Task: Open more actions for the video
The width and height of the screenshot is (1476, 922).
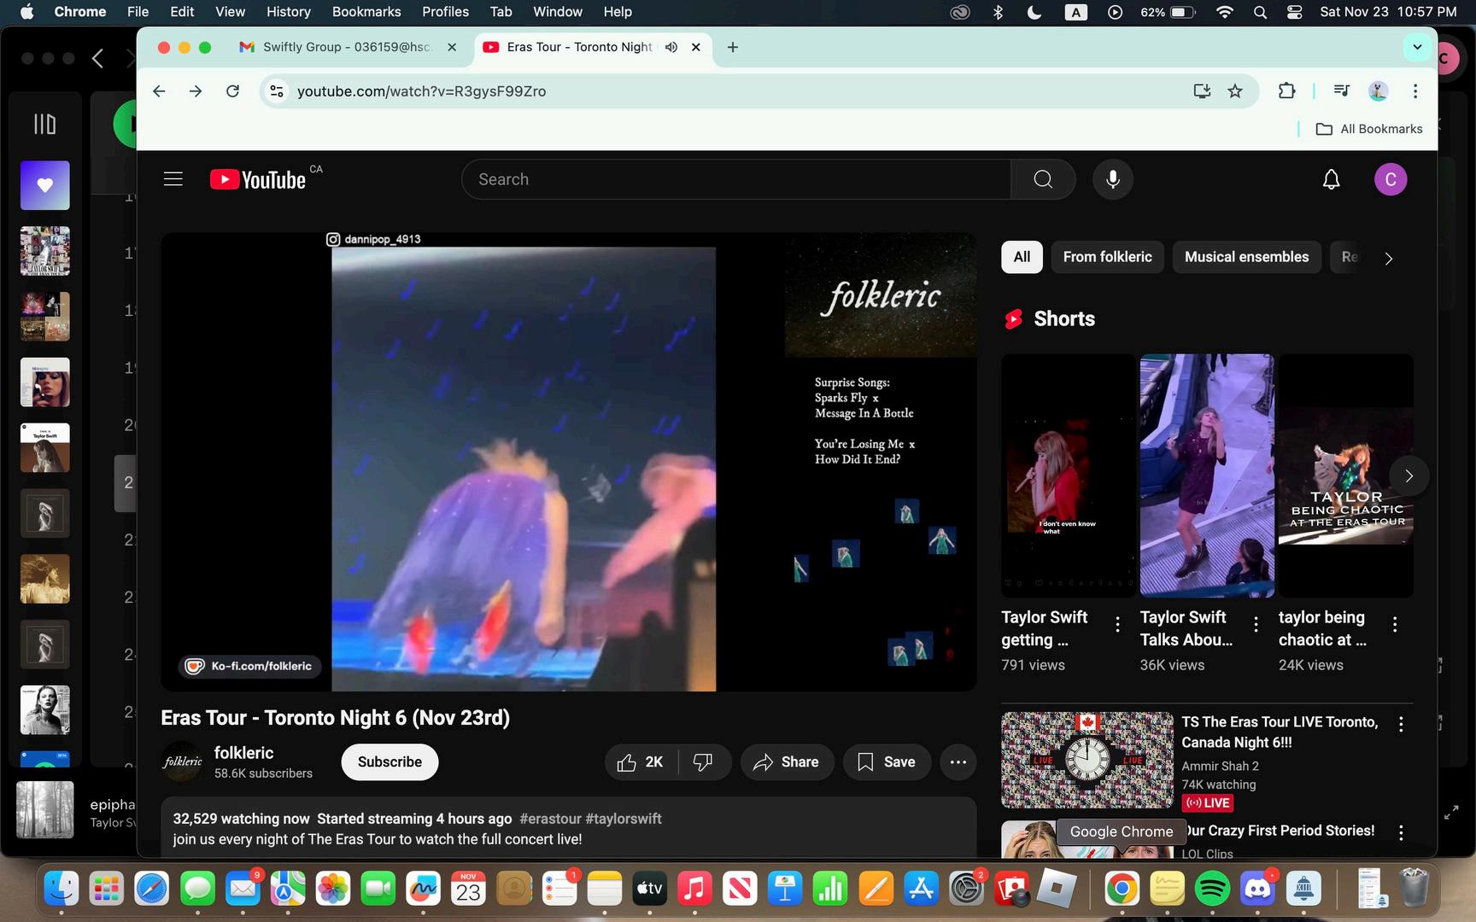Action: (x=958, y=762)
